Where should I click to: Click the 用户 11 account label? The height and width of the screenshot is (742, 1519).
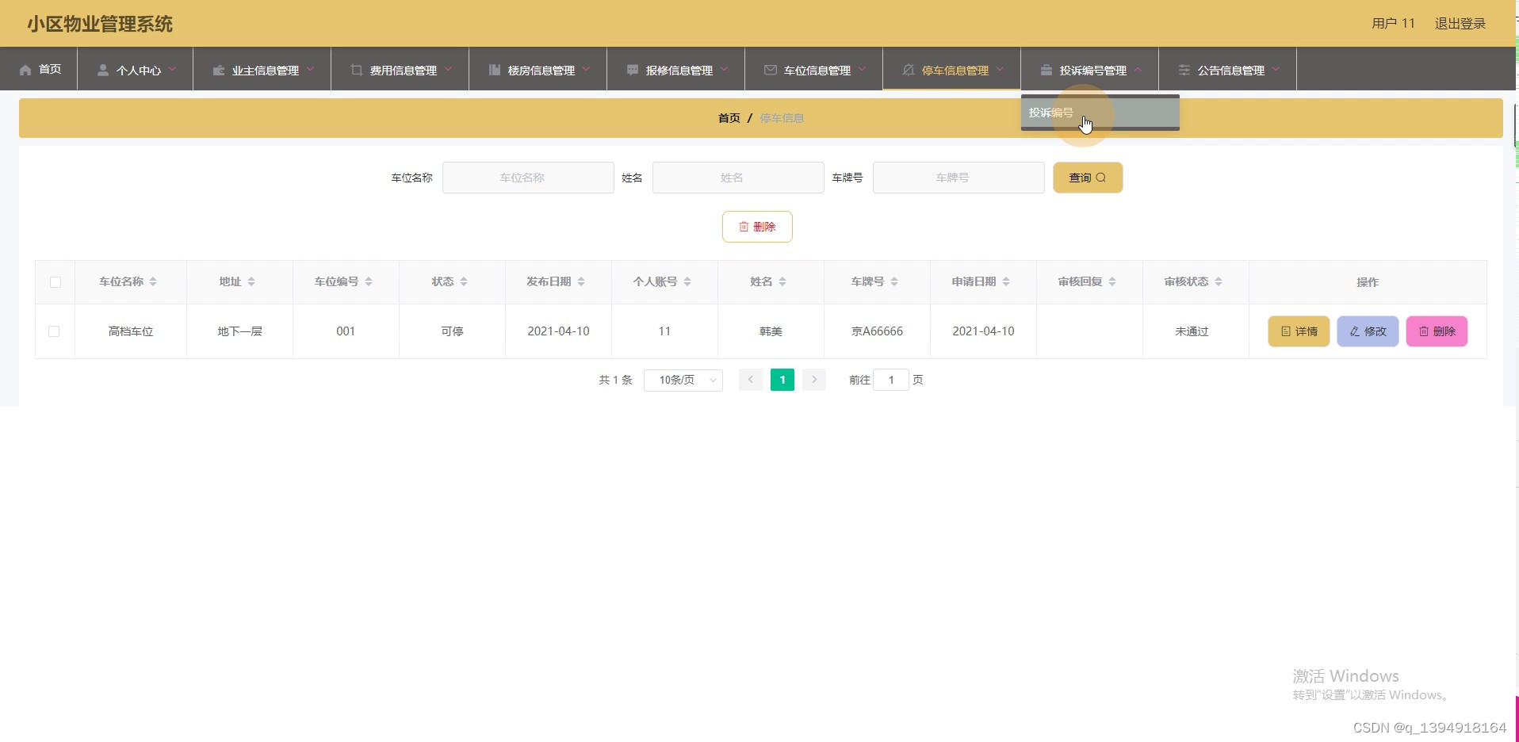click(1393, 24)
